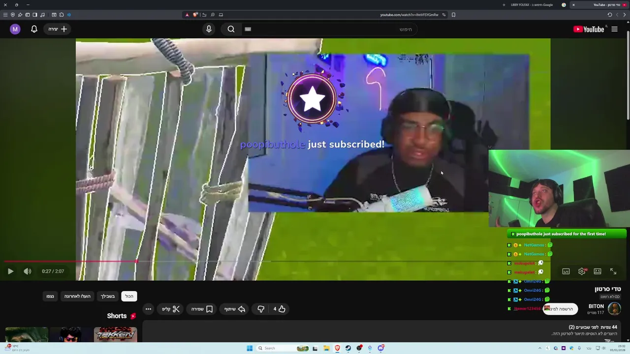Go forward in browser history

pos(617,15)
